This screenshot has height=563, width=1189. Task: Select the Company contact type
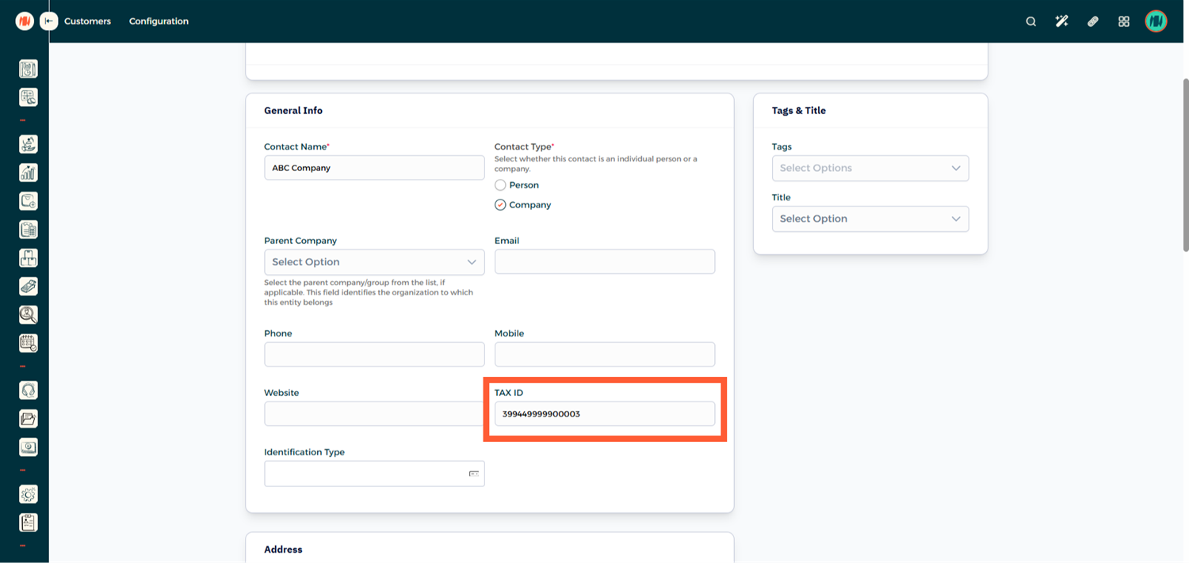pyautogui.click(x=500, y=205)
